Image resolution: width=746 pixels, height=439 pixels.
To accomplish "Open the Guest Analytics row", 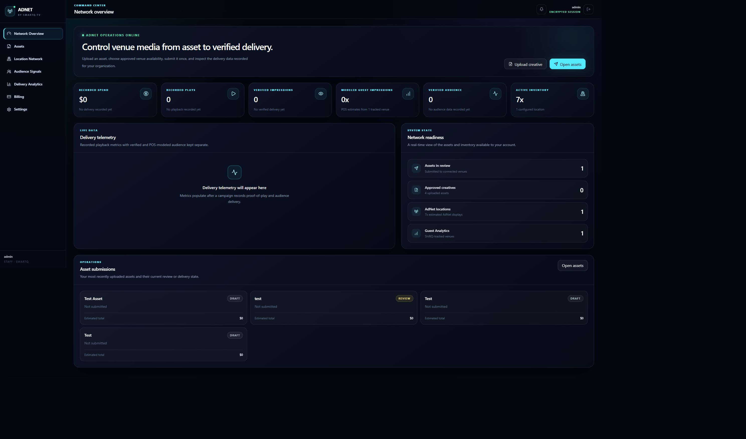I will pos(497,233).
